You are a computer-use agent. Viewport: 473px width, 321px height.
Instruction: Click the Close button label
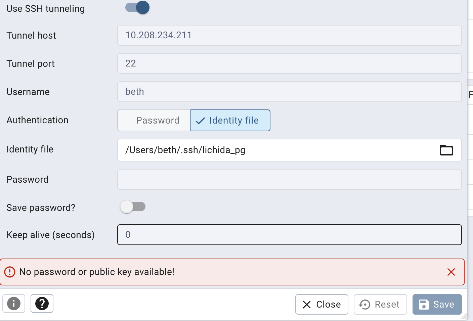pyautogui.click(x=329, y=305)
